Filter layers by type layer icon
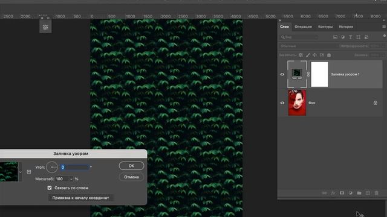The width and height of the screenshot is (387, 217). [x=351, y=37]
